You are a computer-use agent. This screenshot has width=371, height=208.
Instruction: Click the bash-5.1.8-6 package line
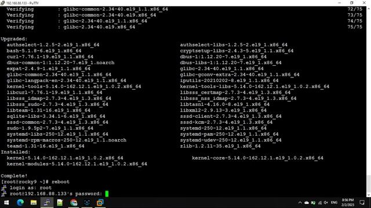pos(44,51)
